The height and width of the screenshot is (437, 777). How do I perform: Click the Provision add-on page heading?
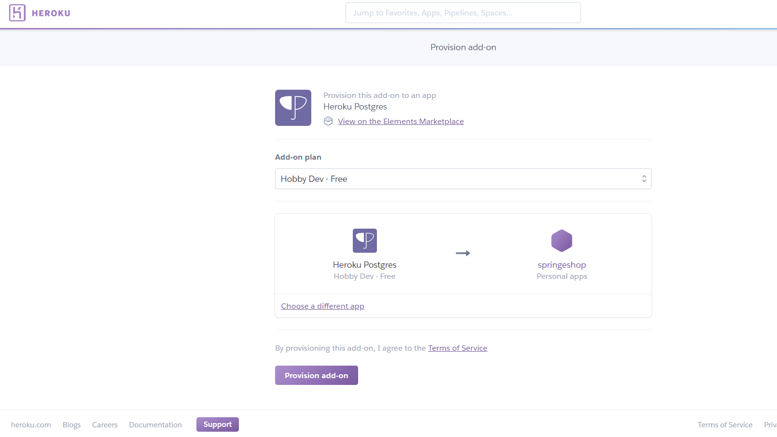463,47
